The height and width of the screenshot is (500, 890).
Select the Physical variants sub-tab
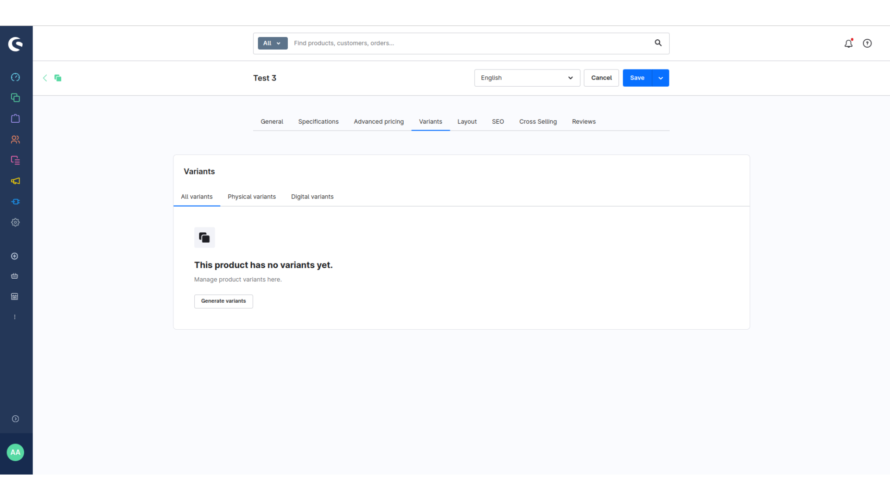coord(252,197)
